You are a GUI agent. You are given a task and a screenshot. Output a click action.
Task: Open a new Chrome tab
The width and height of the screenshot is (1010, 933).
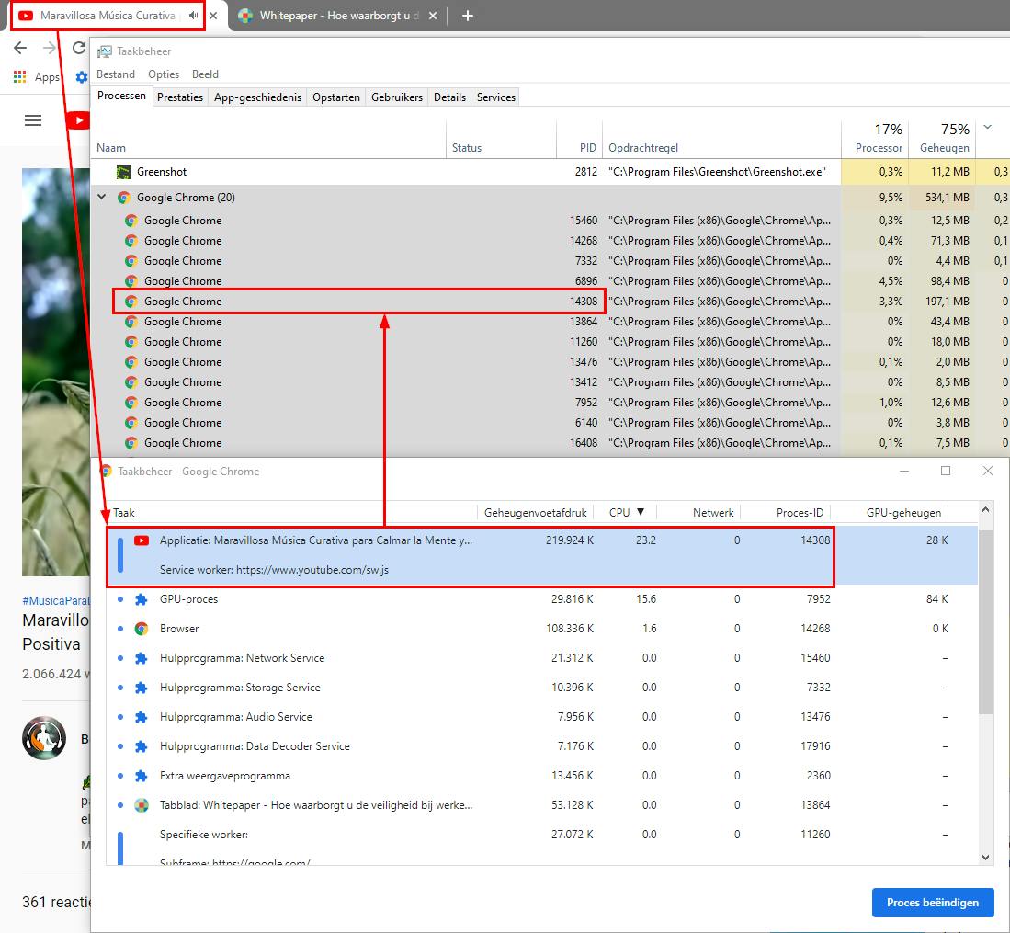click(468, 16)
